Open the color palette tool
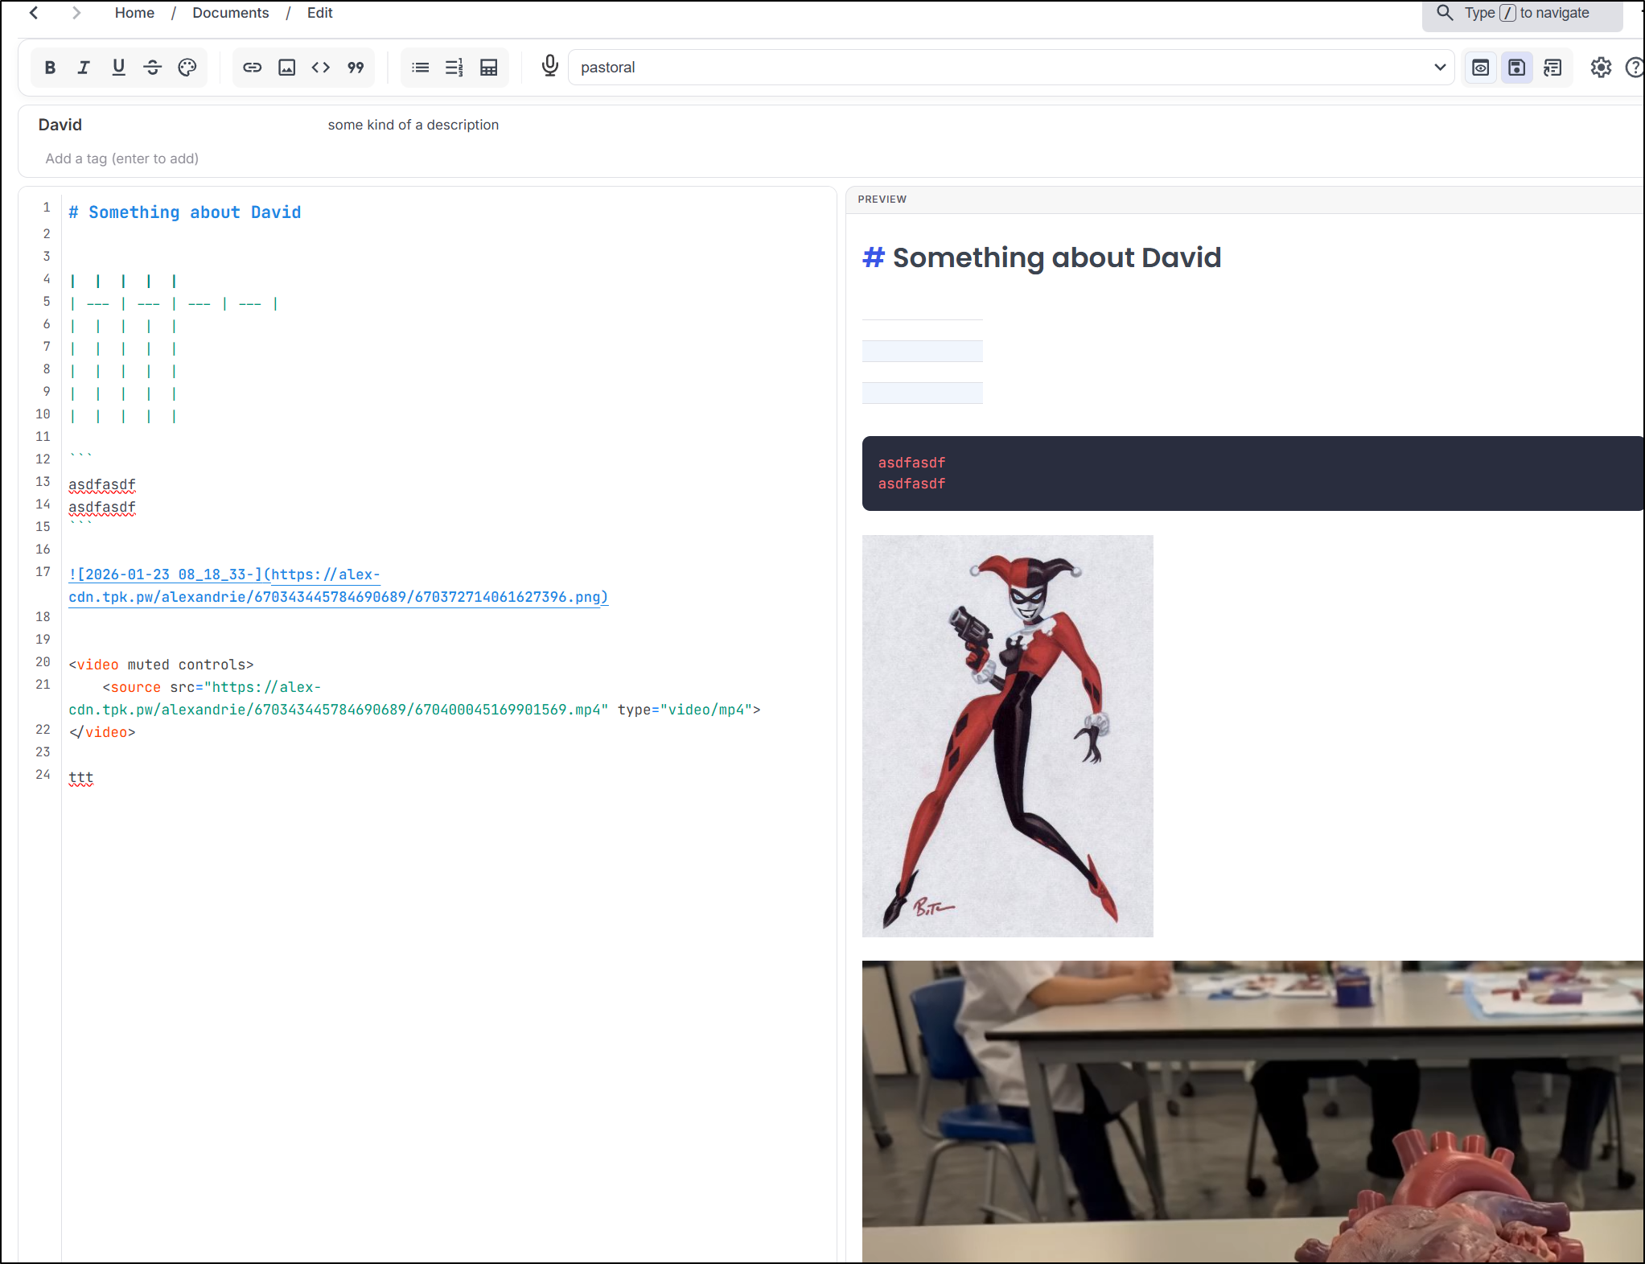1645x1264 pixels. pos(187,68)
